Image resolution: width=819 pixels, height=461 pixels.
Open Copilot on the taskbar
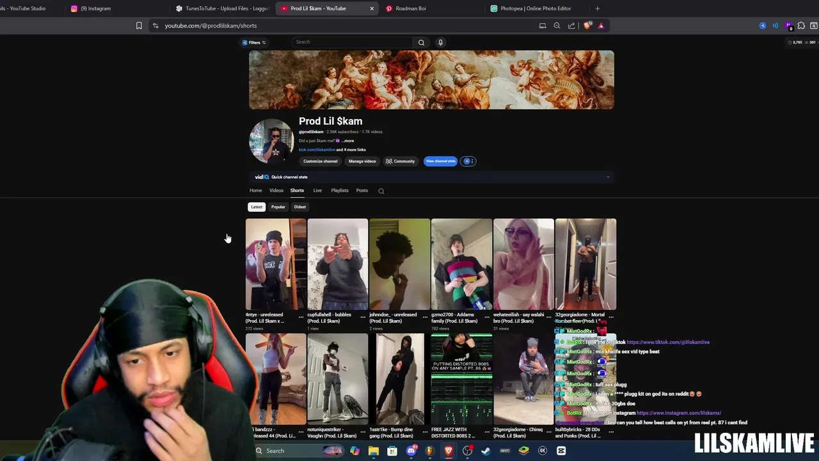point(354,451)
